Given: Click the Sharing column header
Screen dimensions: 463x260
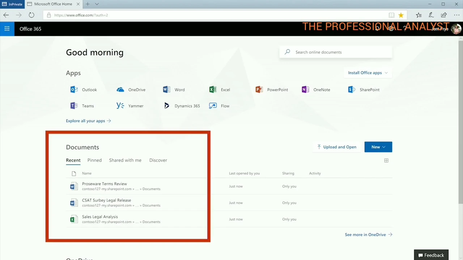Looking at the screenshot, I should [288, 173].
